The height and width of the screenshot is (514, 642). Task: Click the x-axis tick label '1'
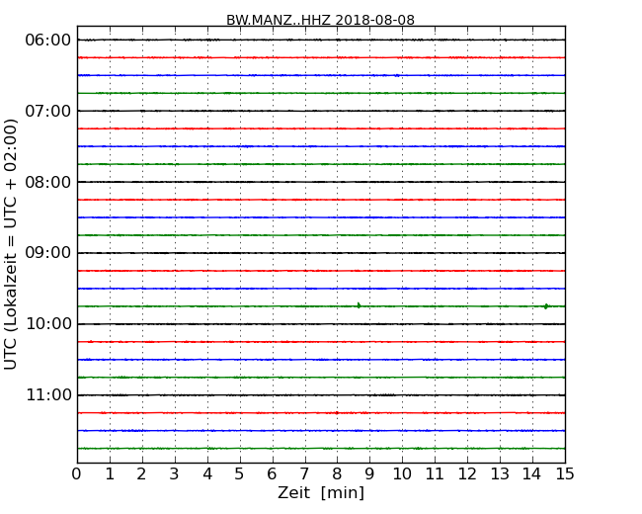pyautogui.click(x=110, y=474)
